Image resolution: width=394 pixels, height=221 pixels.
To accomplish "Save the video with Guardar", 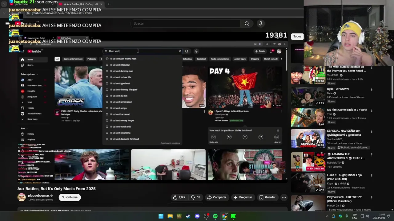I will [267, 197].
